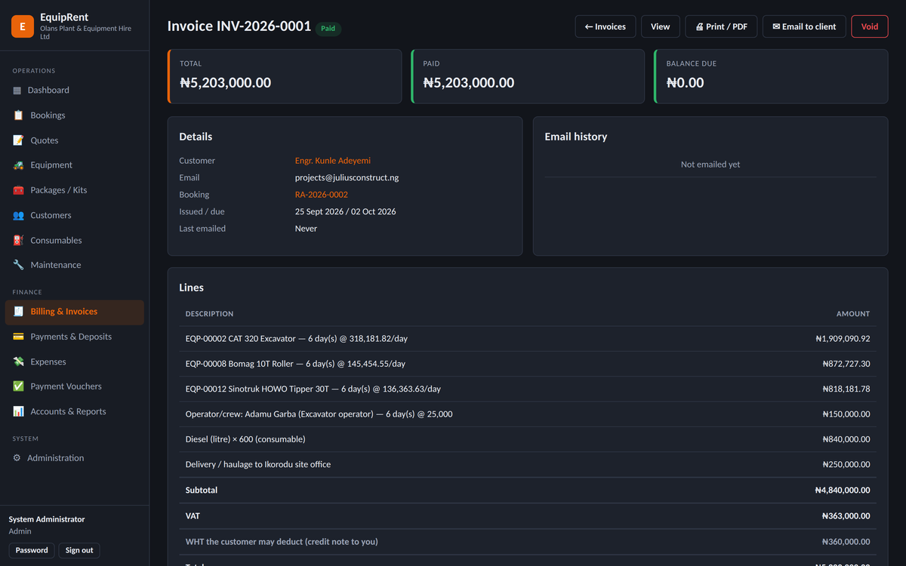Click the TOTAL ₦5,203,000.00 card
Viewport: 906px width, 566px height.
point(285,76)
